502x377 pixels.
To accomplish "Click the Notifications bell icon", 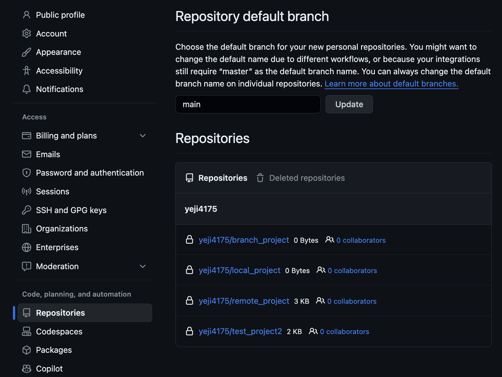I will (x=26, y=89).
